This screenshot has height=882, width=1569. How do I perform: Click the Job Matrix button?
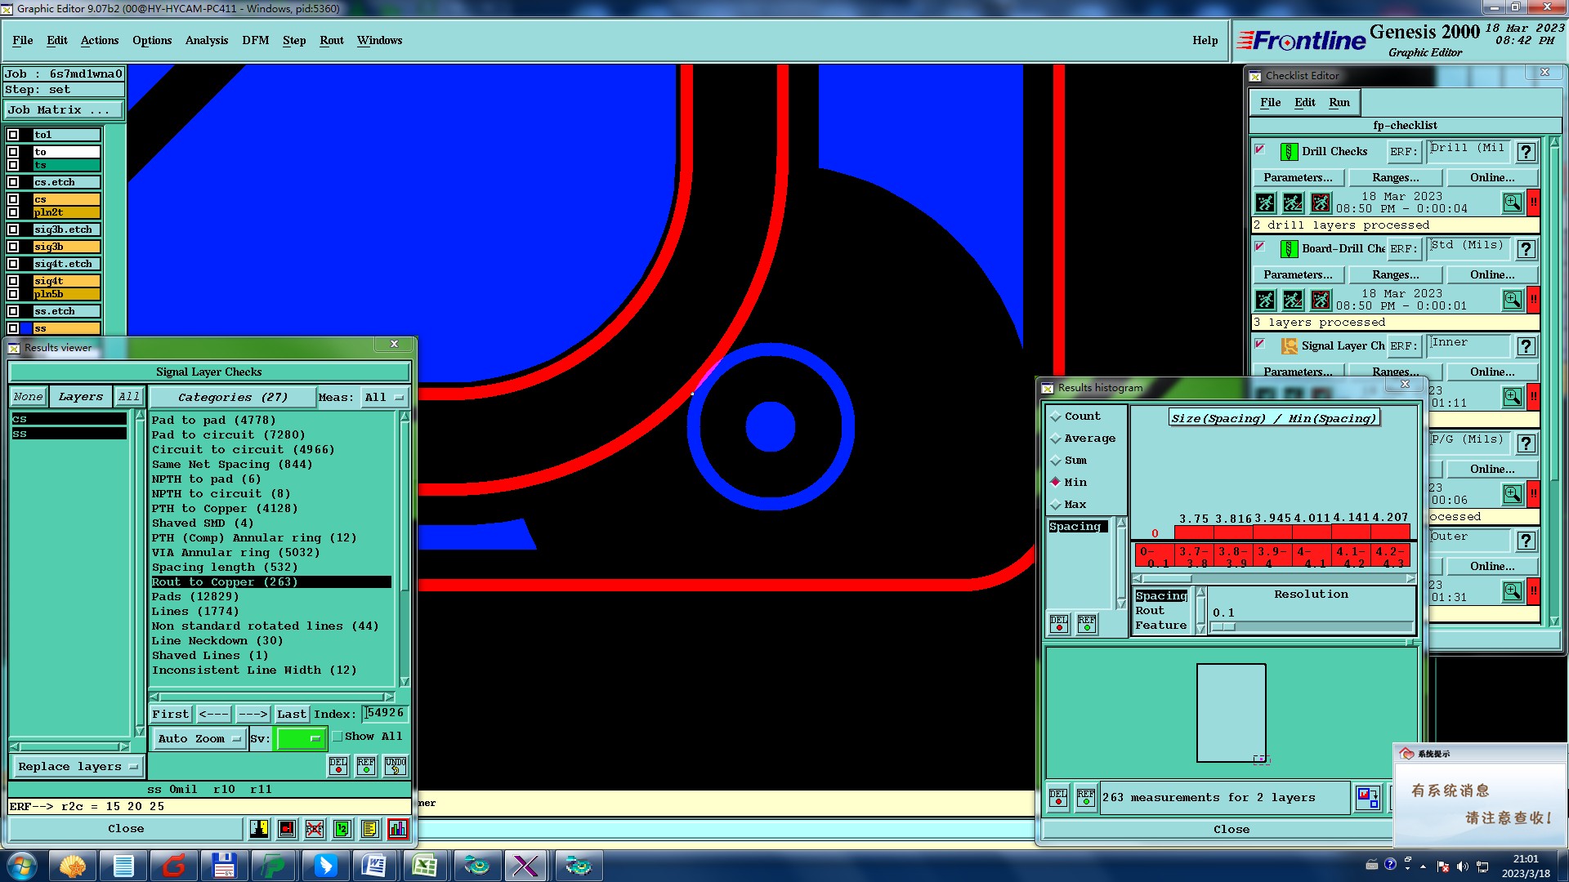(64, 110)
